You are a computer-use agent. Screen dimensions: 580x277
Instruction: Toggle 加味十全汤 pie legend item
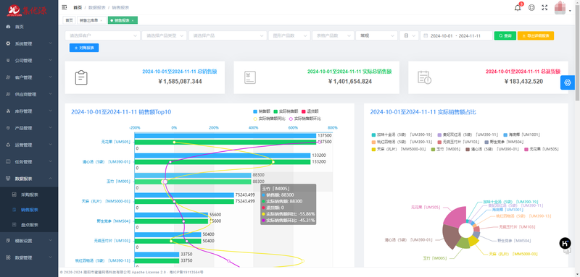[402, 135]
